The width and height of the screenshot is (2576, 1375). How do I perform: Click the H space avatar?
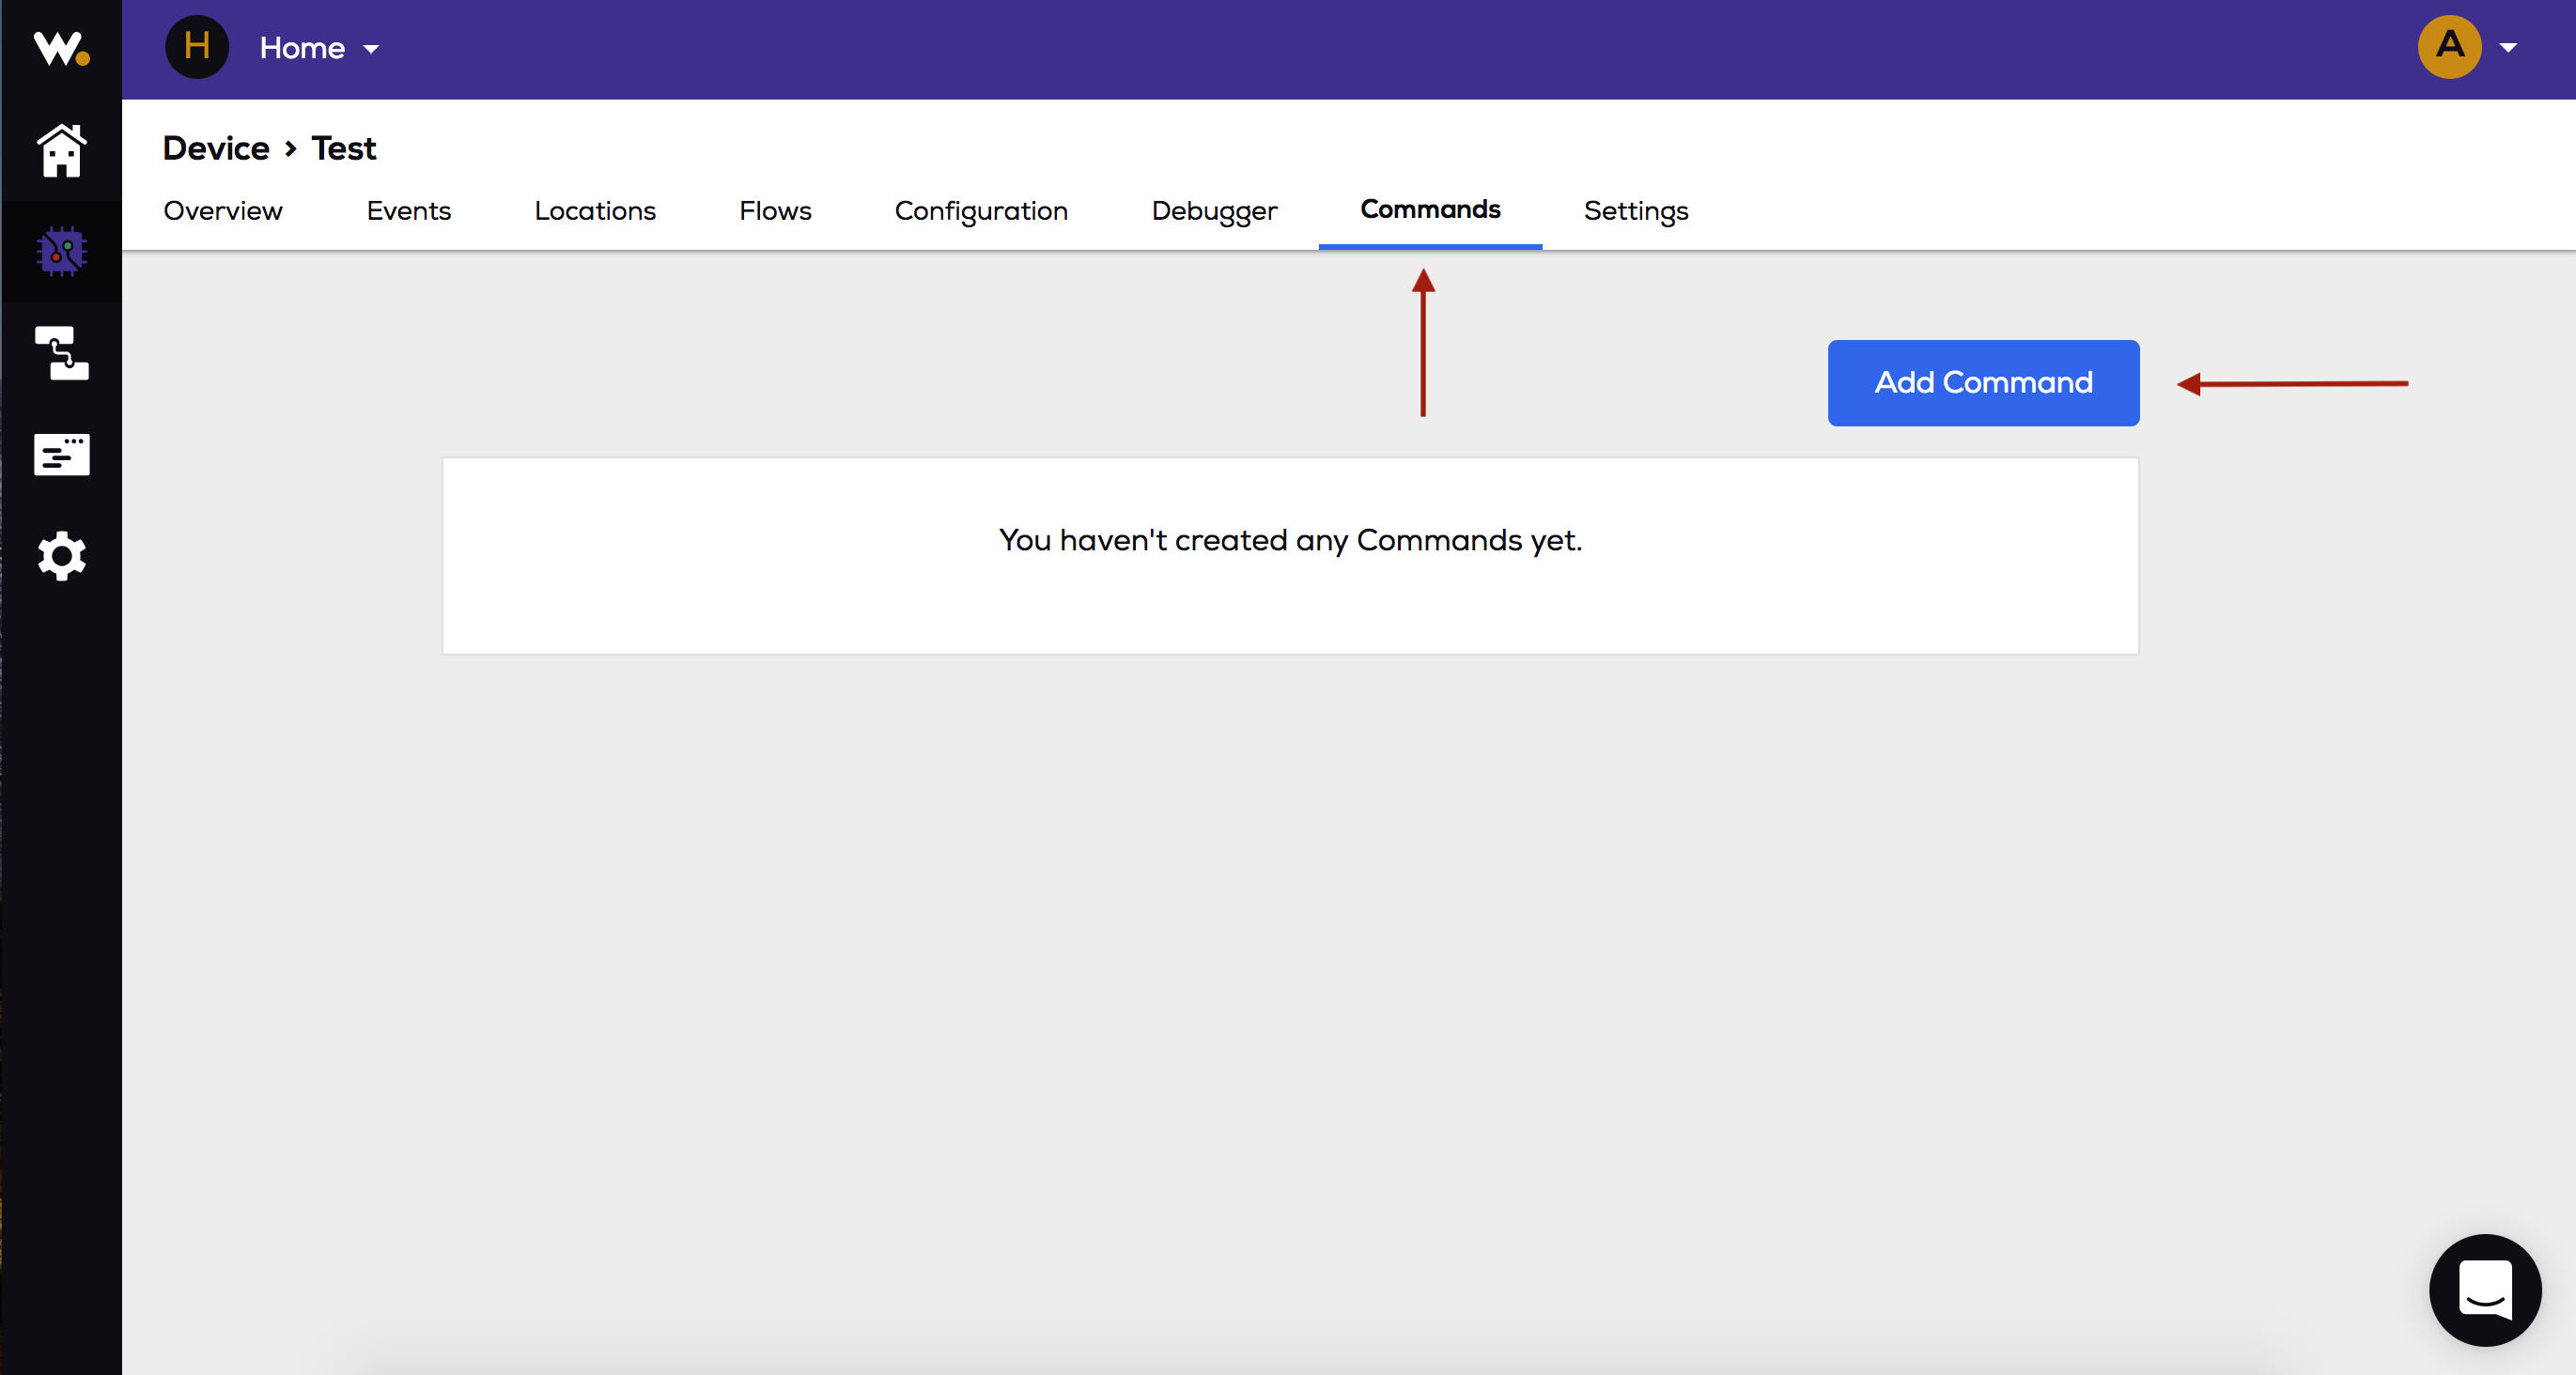point(196,47)
